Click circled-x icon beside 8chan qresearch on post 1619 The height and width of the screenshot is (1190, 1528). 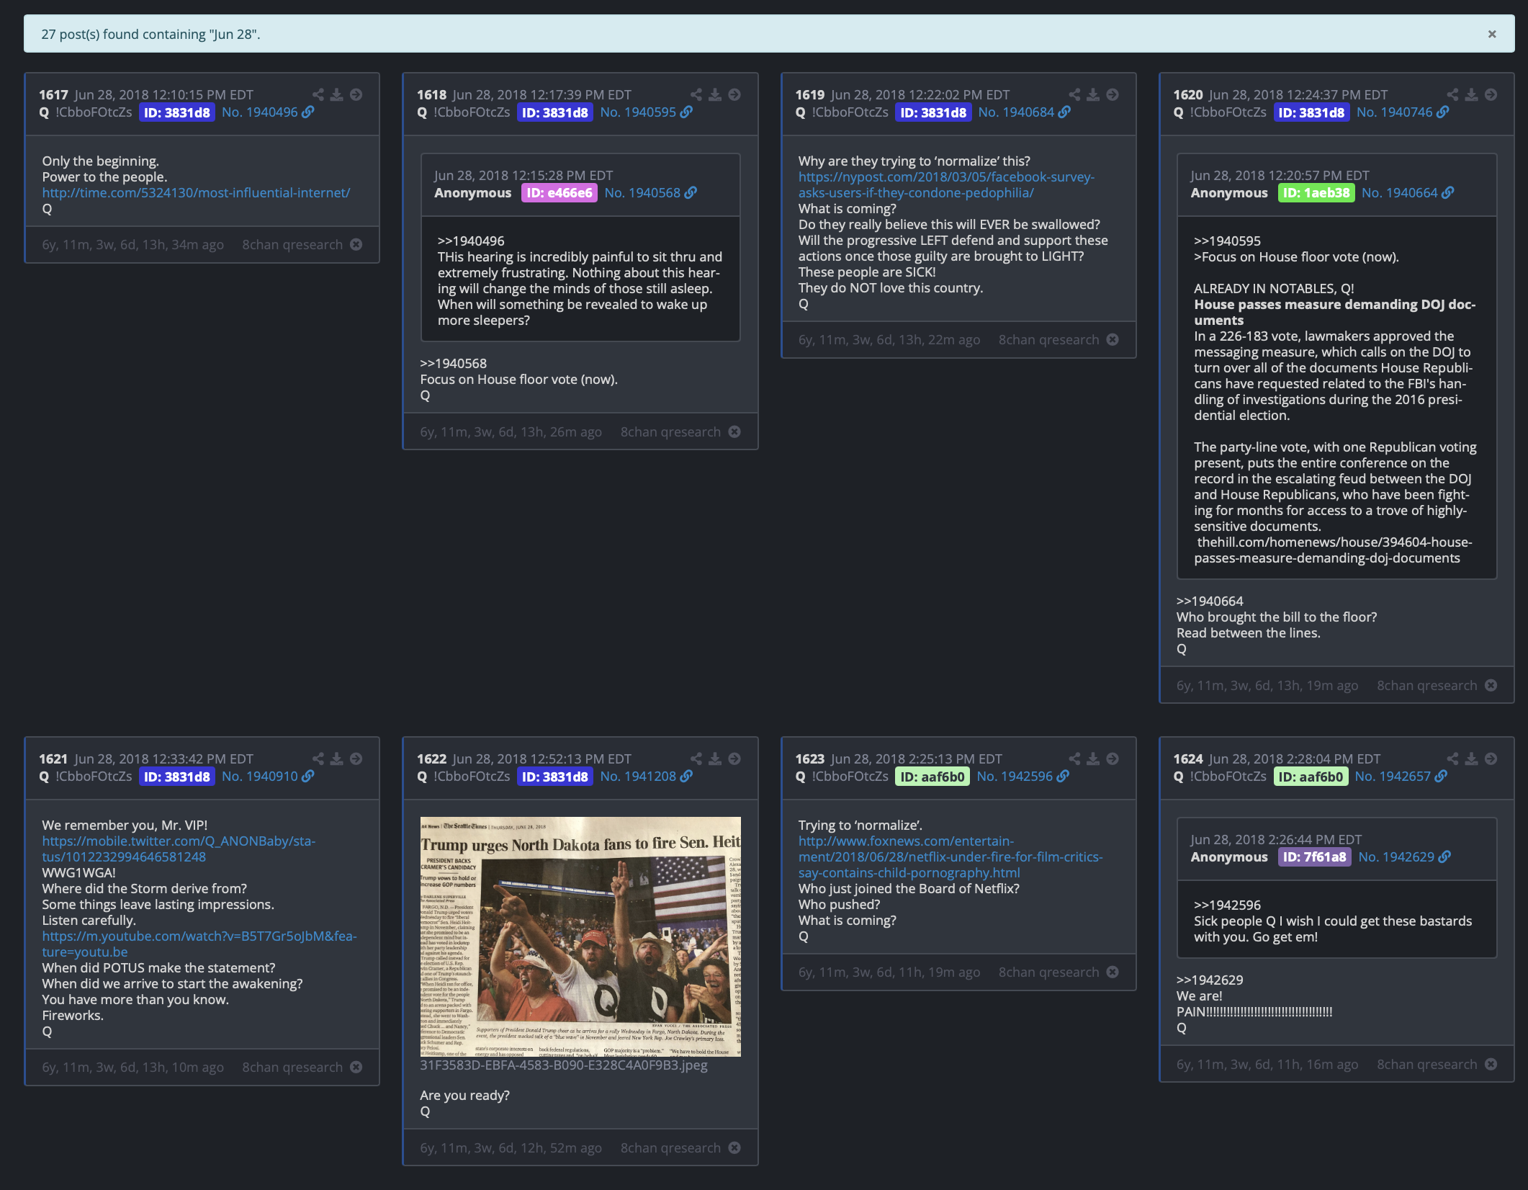pos(1113,340)
